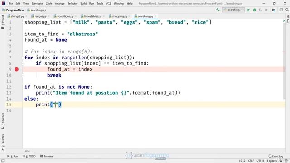Open the Analyze menu

point(59,3)
